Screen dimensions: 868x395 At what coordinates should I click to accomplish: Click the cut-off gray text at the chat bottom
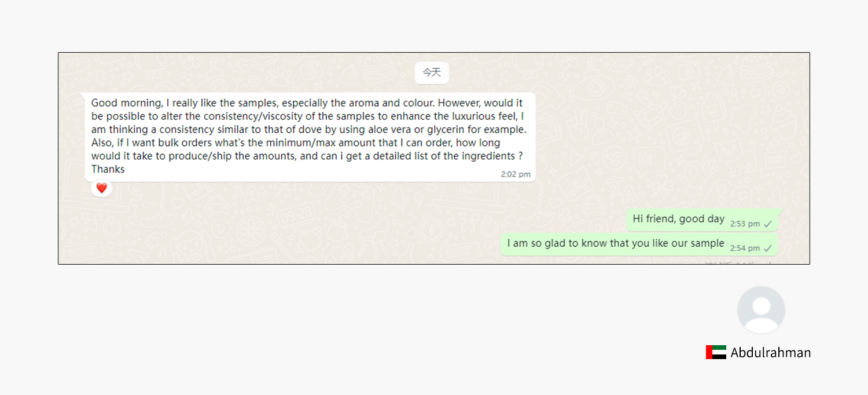pyautogui.click(x=739, y=262)
